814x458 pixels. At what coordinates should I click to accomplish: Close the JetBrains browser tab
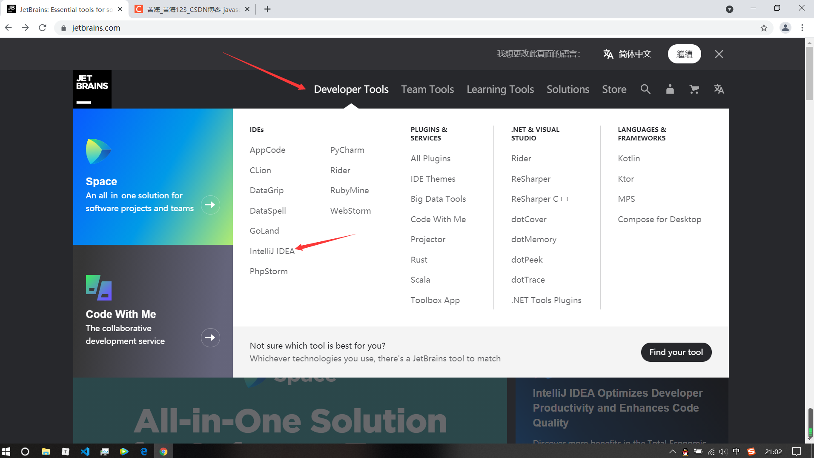(x=120, y=9)
